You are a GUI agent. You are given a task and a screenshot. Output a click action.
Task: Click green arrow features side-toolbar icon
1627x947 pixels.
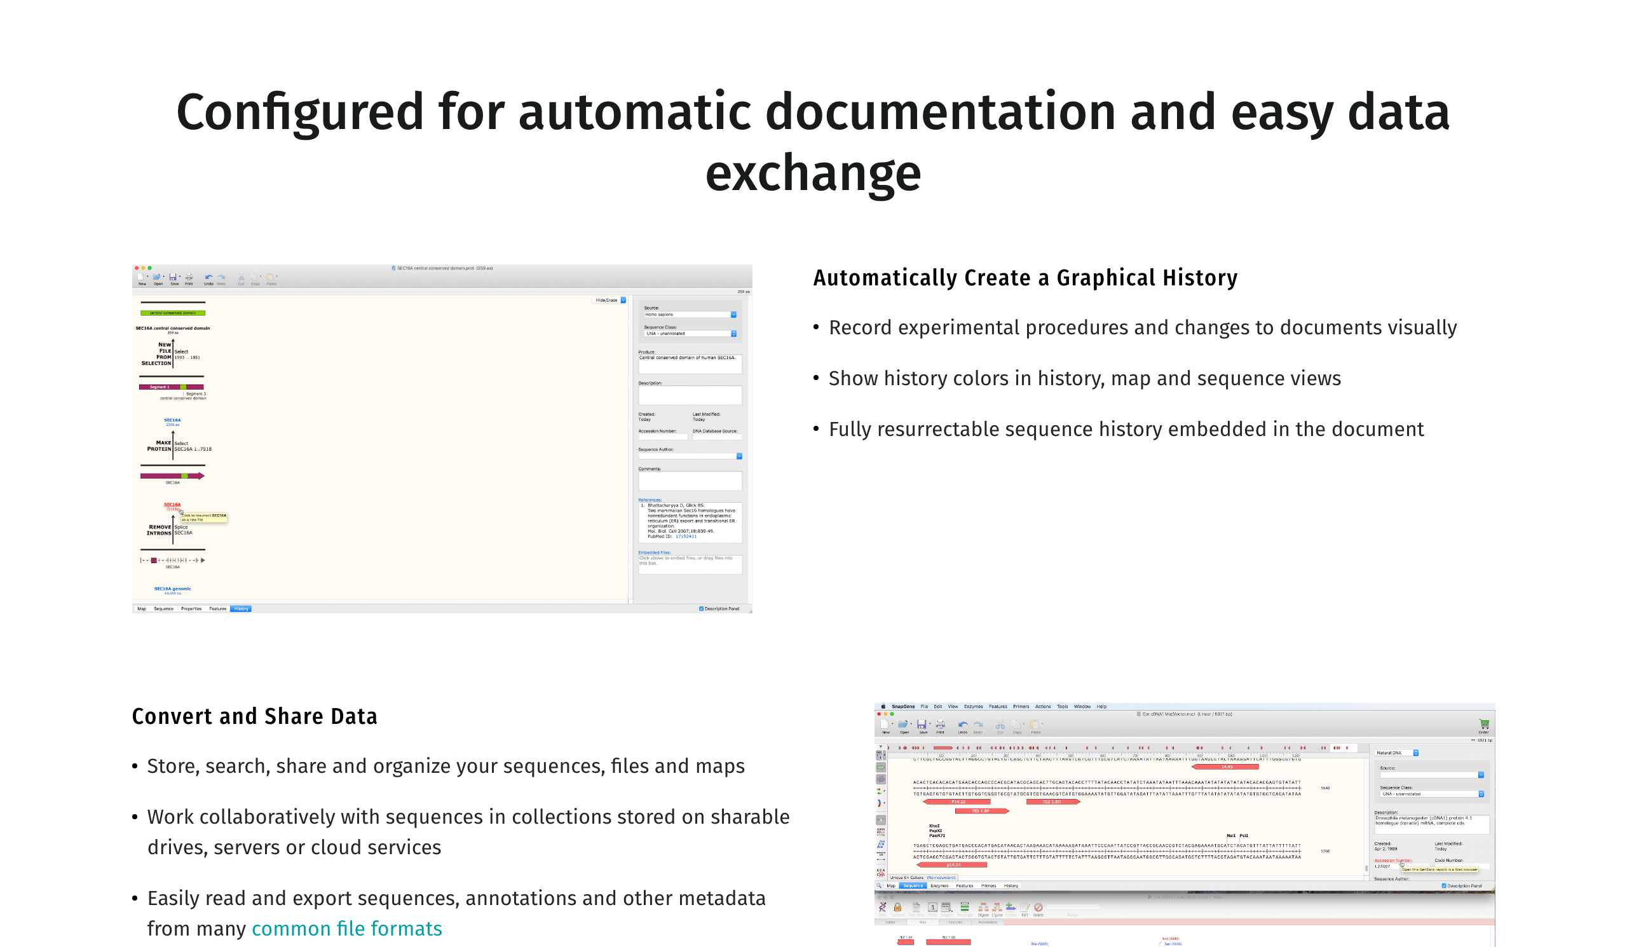tap(881, 768)
